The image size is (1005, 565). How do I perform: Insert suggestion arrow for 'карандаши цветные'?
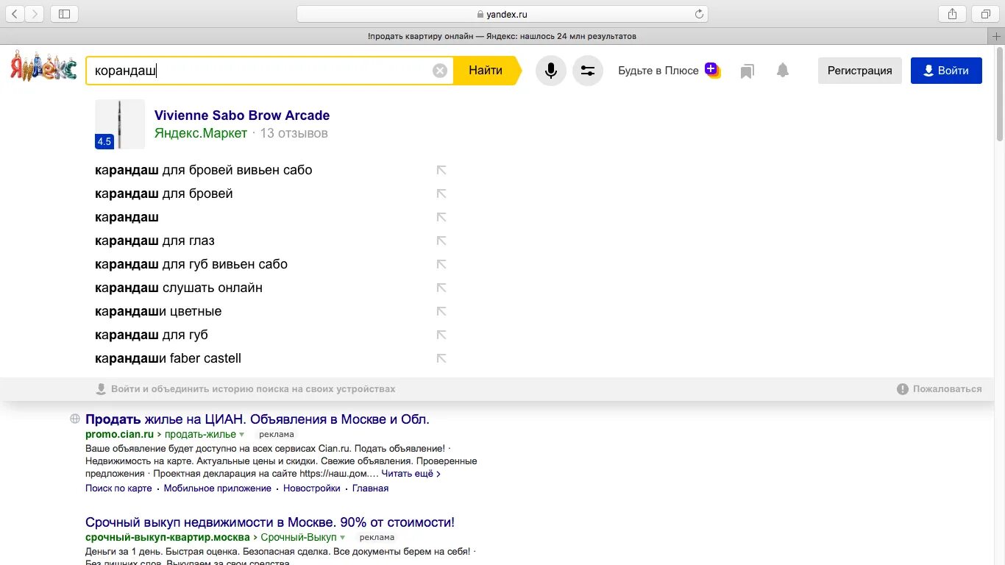point(441,311)
